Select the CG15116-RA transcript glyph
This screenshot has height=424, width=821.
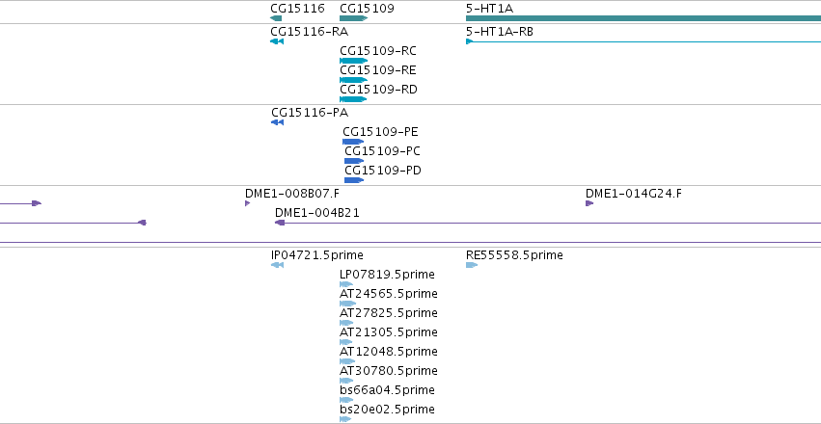click(x=277, y=41)
